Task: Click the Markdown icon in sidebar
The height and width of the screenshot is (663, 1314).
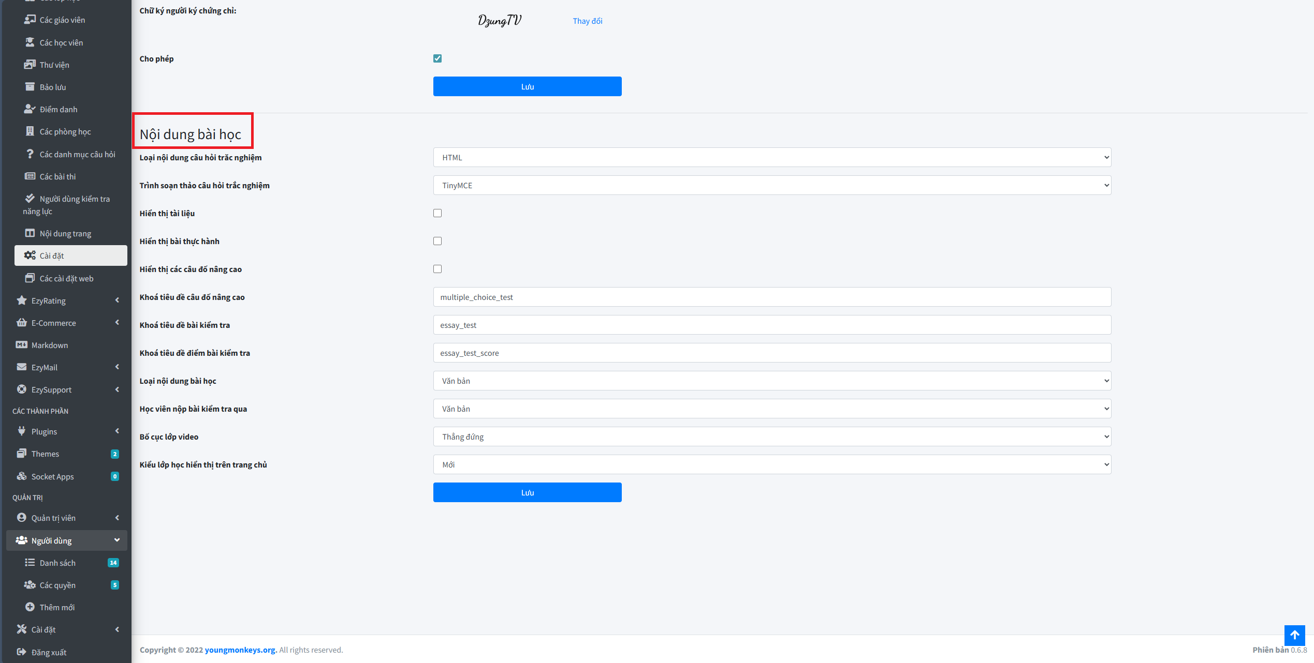Action: tap(21, 345)
